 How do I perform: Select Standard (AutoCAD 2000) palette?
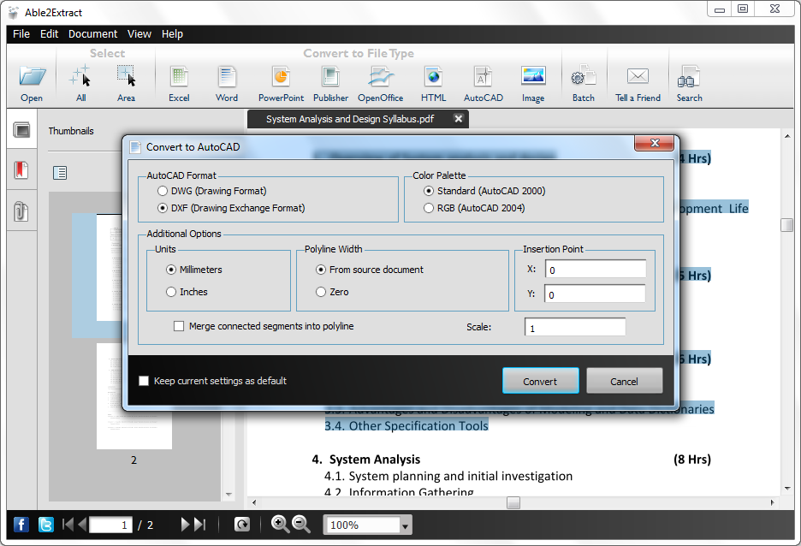click(x=484, y=191)
